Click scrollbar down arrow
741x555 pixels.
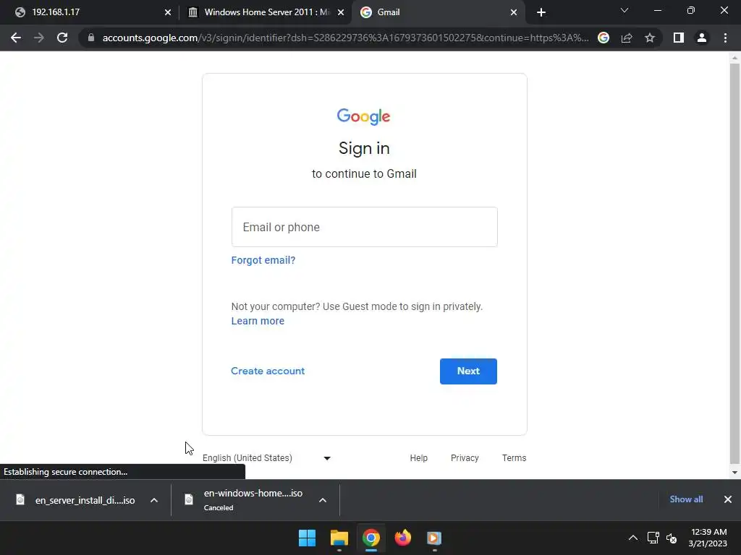click(x=734, y=473)
